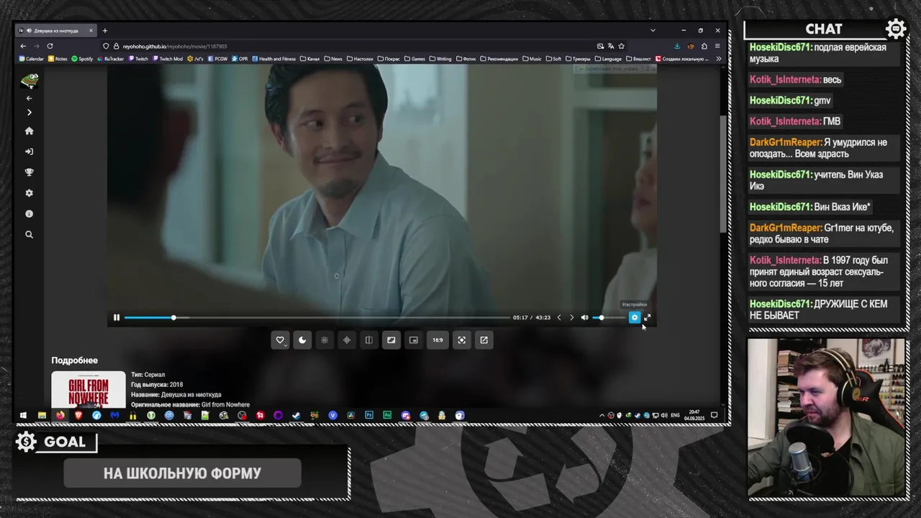Bookmark this page with star icon
The image size is (921, 518).
click(621, 46)
